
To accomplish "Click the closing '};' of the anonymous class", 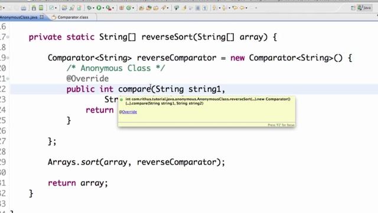I will [52, 141].
